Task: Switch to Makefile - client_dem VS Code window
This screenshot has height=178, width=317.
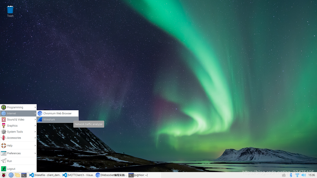Action: pos(45,175)
